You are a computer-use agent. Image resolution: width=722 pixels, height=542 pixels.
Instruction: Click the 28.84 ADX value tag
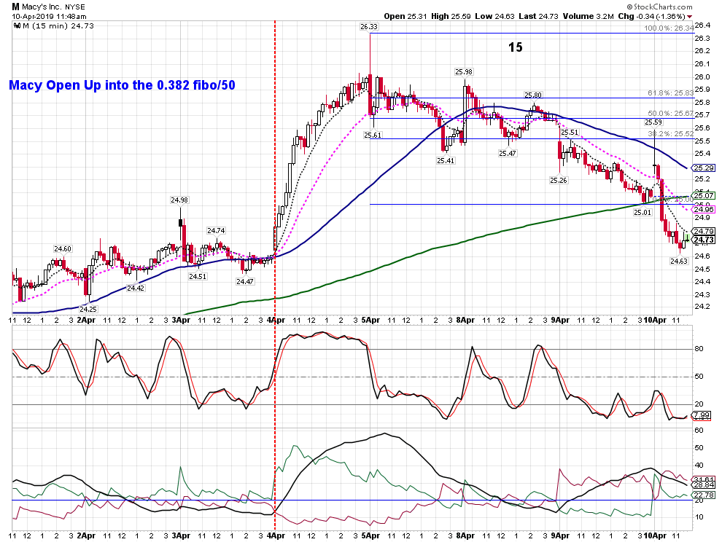(704, 485)
